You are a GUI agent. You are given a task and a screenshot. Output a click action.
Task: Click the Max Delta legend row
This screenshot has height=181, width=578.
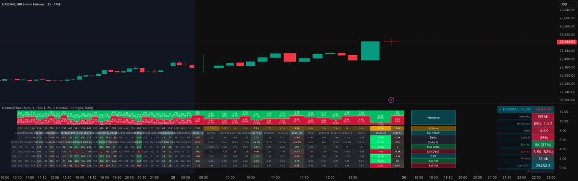[433, 147]
